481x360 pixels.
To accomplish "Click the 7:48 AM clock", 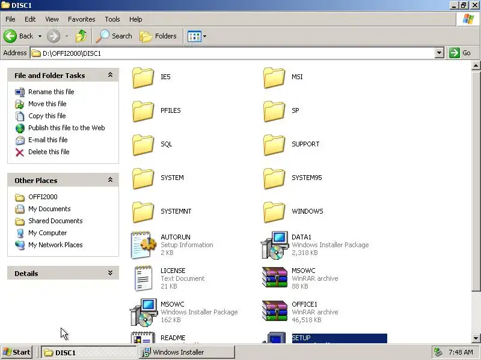I will point(461,352).
